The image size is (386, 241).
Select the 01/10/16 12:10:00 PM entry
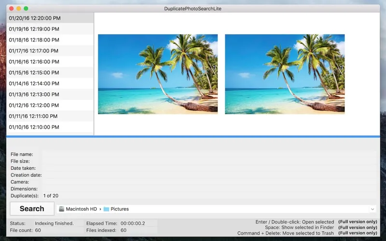(34, 127)
